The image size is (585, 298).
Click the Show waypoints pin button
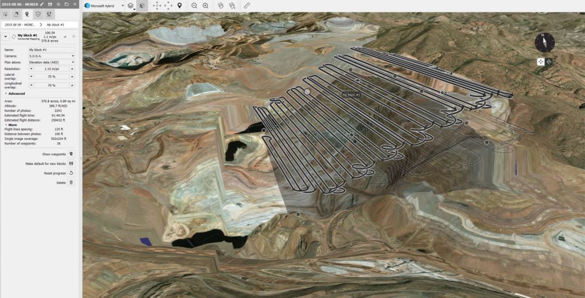coord(71,154)
